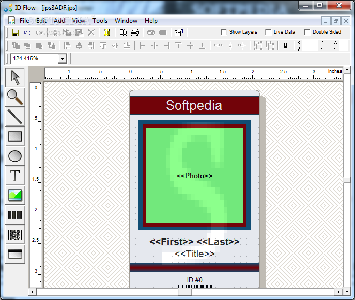Open the card properties icon
The height and width of the screenshot is (300, 355).
click(x=179, y=33)
